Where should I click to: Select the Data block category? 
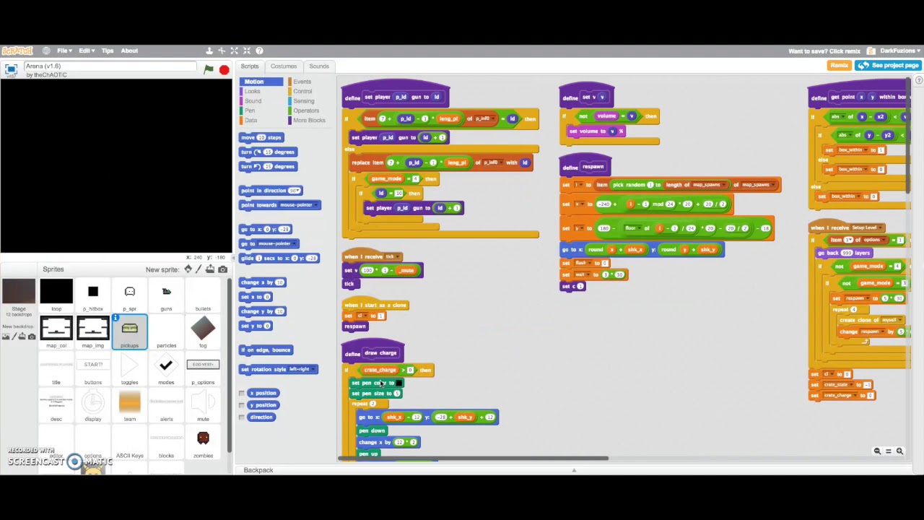coord(250,121)
